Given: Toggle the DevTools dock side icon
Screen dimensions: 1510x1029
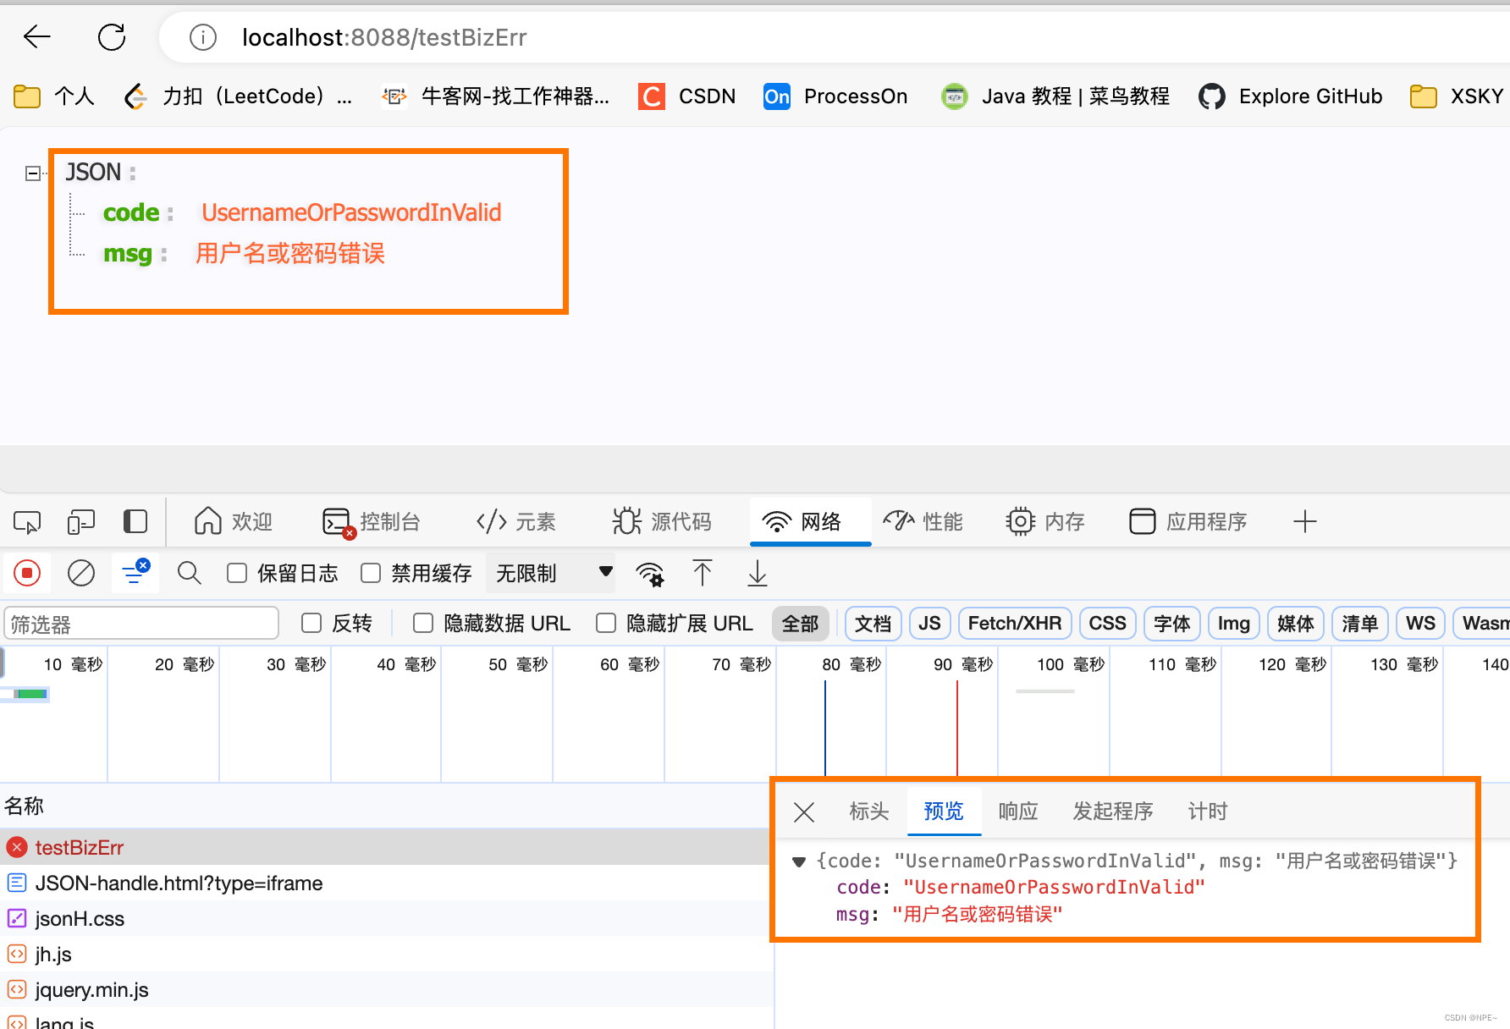Looking at the screenshot, I should click(x=135, y=522).
